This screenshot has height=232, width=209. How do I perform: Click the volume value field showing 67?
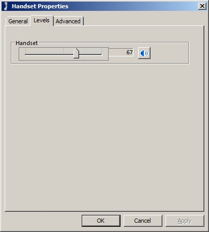pos(122,52)
